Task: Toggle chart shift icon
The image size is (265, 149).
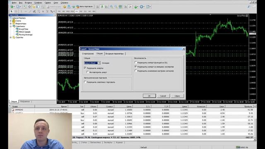Action: 130,7
